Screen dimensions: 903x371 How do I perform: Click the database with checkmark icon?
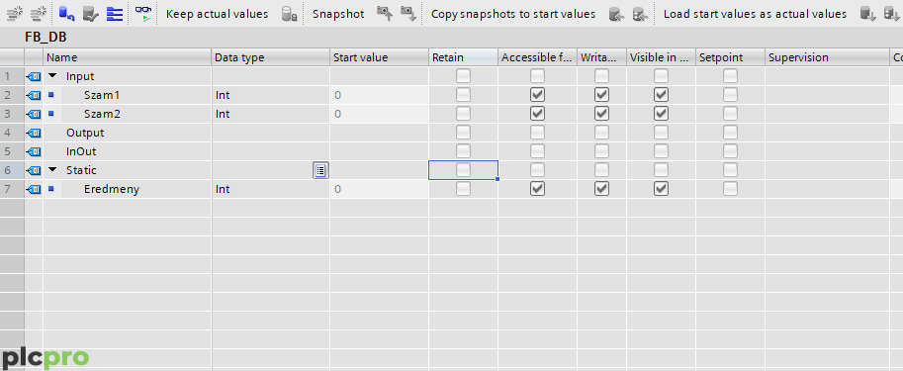(91, 13)
